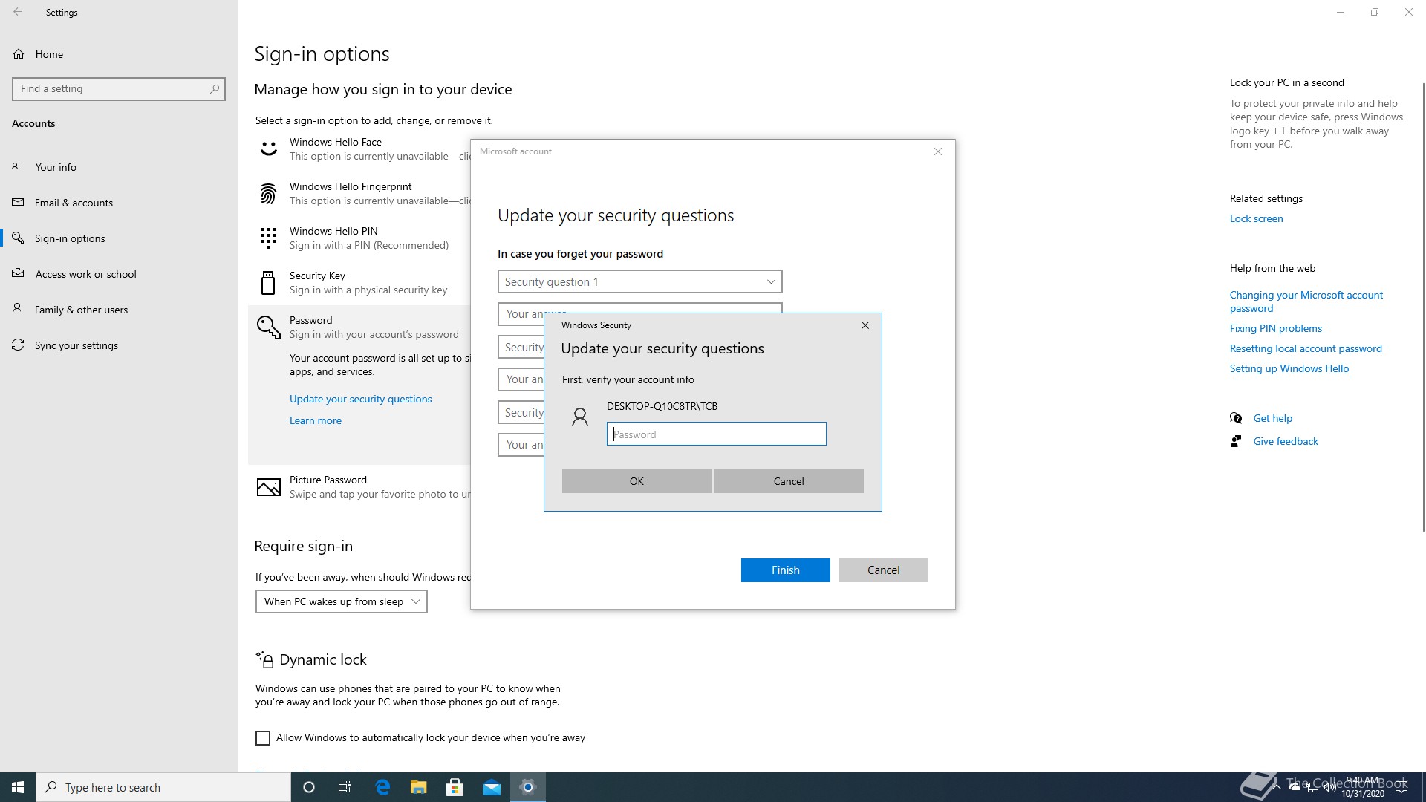Click the Password key icon
This screenshot has width=1426, height=802.
point(268,327)
